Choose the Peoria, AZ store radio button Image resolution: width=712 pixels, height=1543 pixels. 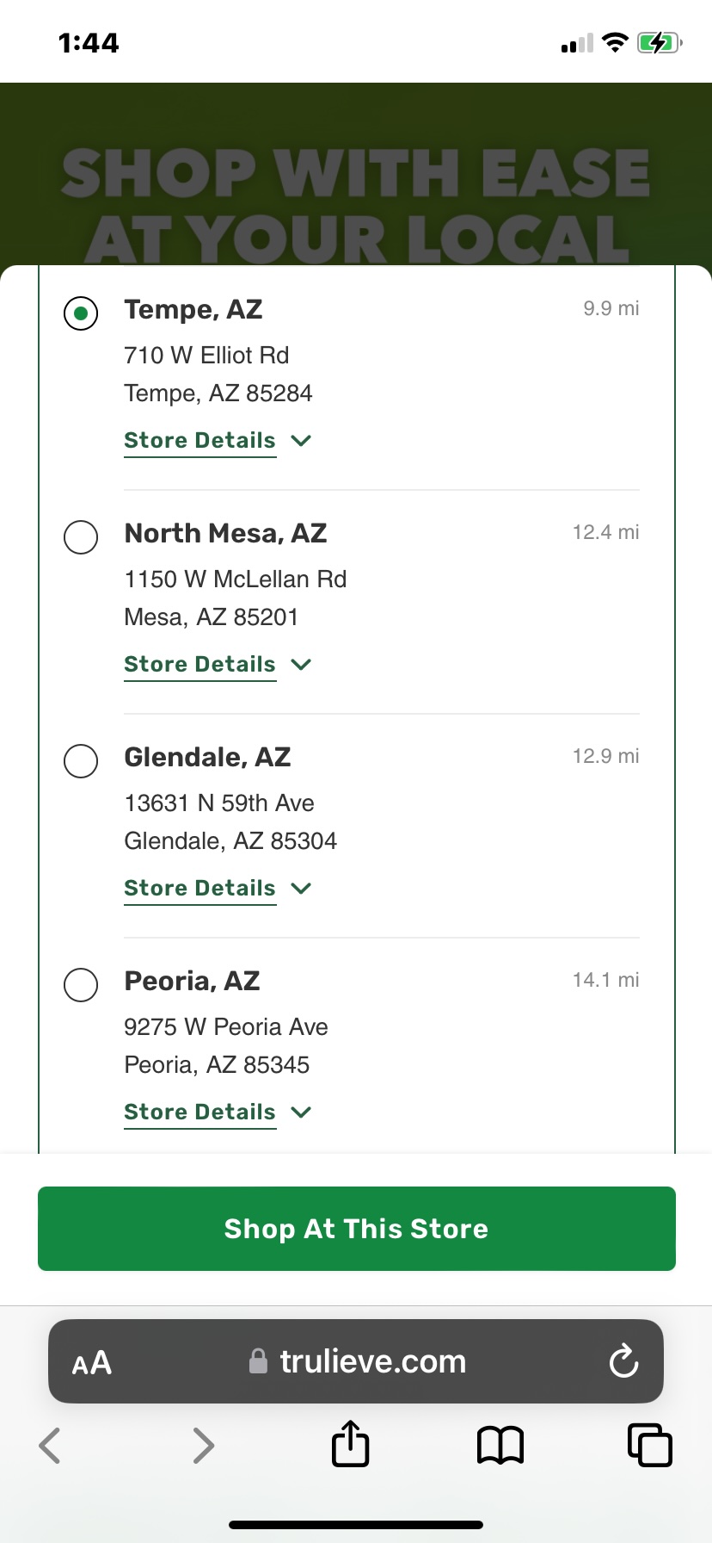pyautogui.click(x=81, y=985)
